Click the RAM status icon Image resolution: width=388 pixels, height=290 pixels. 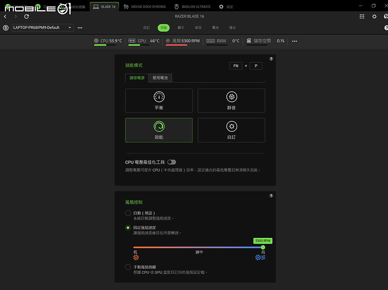tap(211, 41)
